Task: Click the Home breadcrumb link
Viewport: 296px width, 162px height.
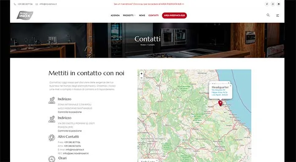Action: [x=143, y=45]
